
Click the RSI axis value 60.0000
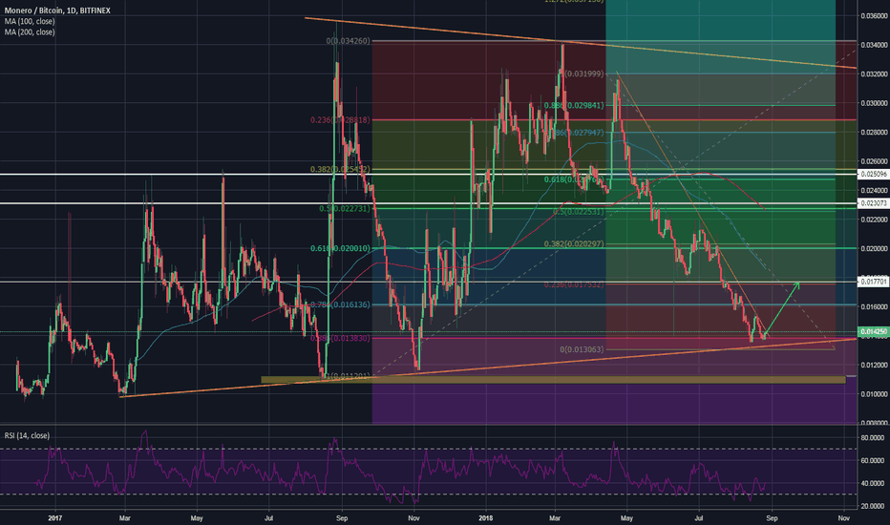click(x=873, y=461)
